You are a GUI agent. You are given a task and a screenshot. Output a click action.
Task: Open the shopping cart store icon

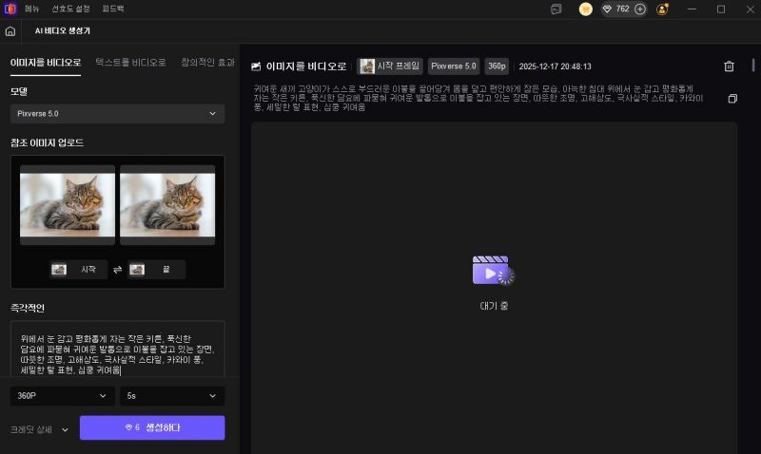point(586,9)
